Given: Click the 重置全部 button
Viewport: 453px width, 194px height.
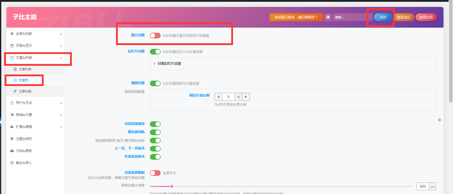Looking at the screenshot, I should pyautogui.click(x=426, y=17).
